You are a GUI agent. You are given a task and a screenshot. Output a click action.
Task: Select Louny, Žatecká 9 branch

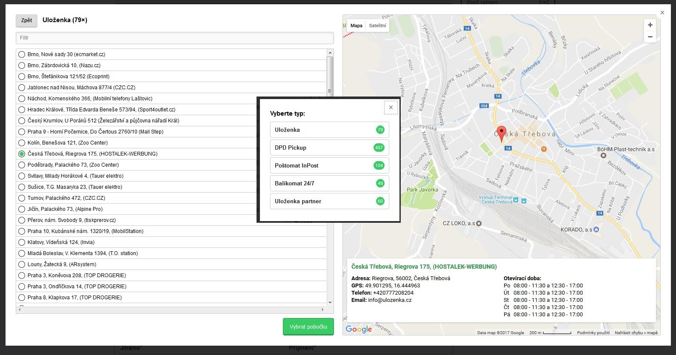(22, 264)
